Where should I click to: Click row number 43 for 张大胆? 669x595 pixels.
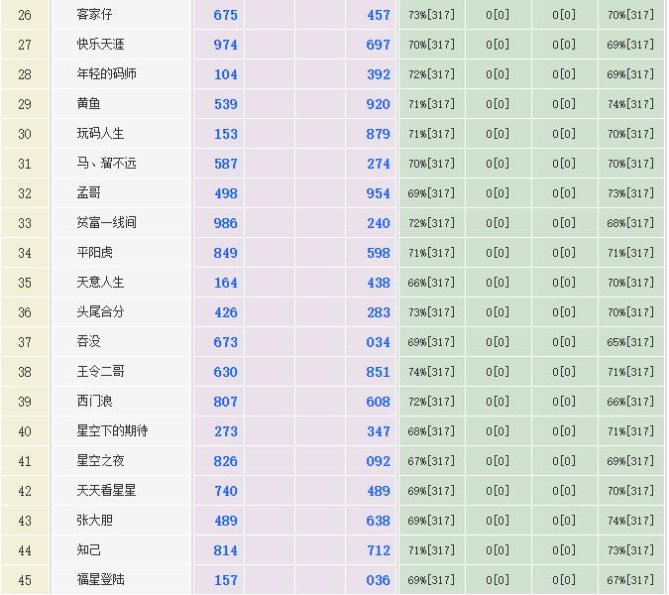25,521
